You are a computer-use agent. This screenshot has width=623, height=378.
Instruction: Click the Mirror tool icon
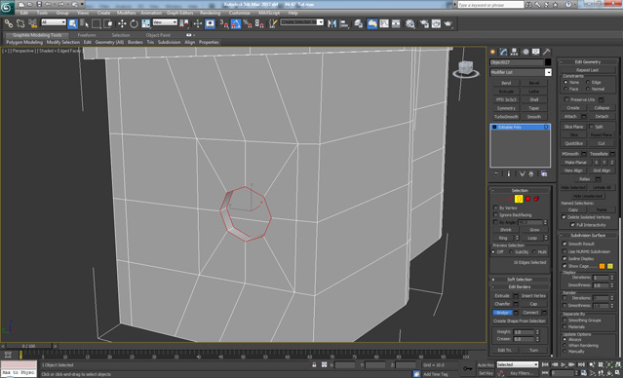(331, 23)
